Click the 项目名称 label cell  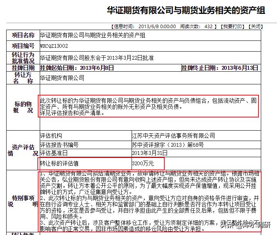click(23, 35)
